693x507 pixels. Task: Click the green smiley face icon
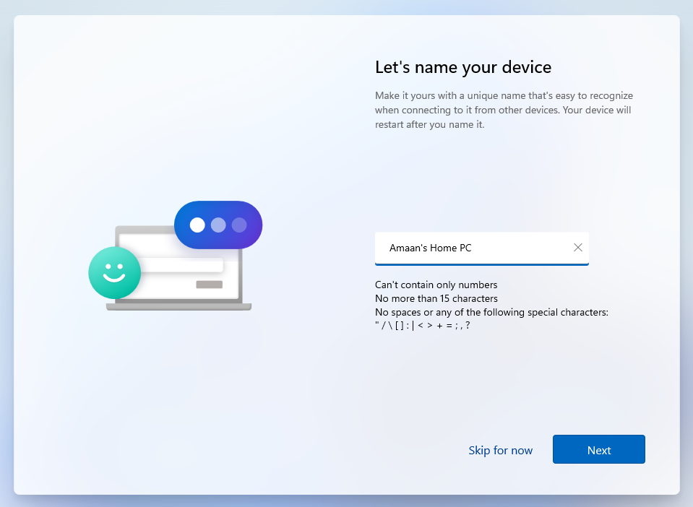114,273
